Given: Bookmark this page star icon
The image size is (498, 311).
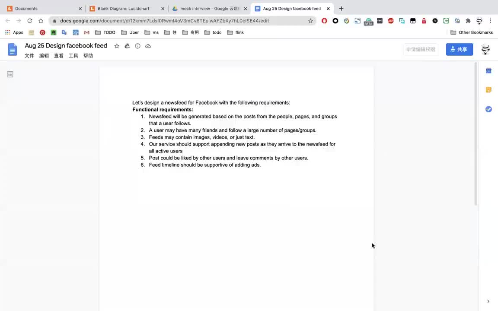Looking at the screenshot, I should coord(310,21).
